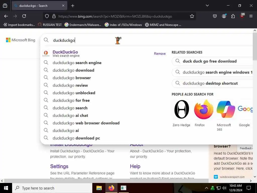The height and width of the screenshot is (193, 257).
Task: Open the notifications action center
Action: [x=249, y=188]
